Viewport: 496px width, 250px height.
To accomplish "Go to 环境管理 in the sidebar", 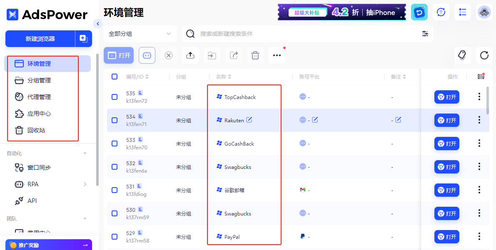I will pyautogui.click(x=47, y=64).
